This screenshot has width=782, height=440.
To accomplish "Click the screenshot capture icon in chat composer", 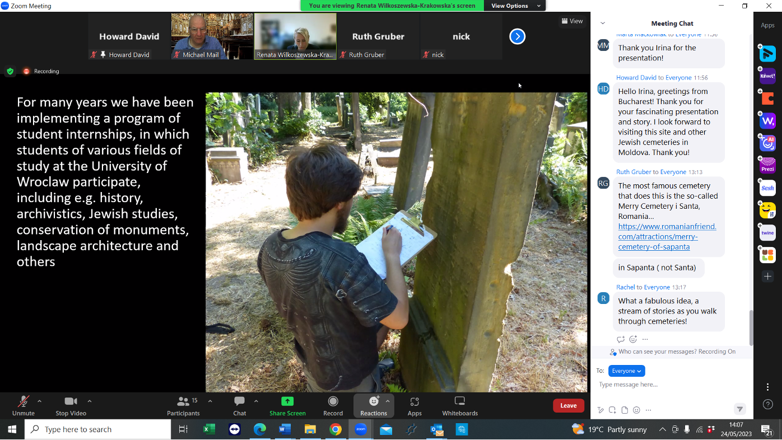I will [x=612, y=410].
